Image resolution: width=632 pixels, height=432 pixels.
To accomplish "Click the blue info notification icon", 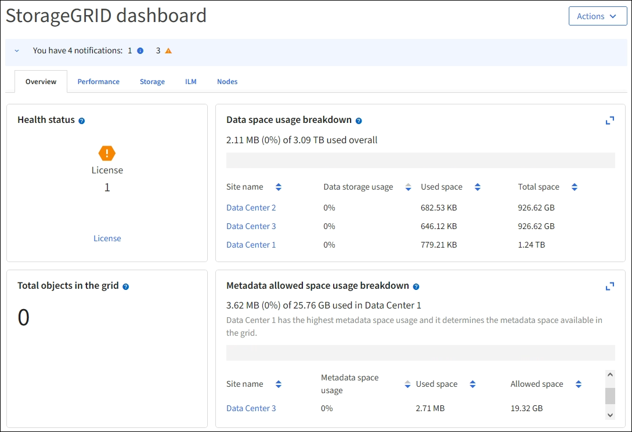I will click(x=140, y=51).
